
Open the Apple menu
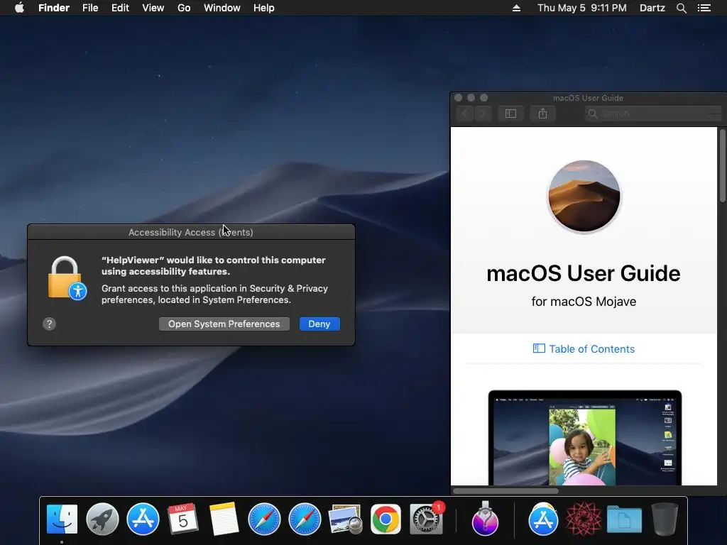[x=19, y=8]
